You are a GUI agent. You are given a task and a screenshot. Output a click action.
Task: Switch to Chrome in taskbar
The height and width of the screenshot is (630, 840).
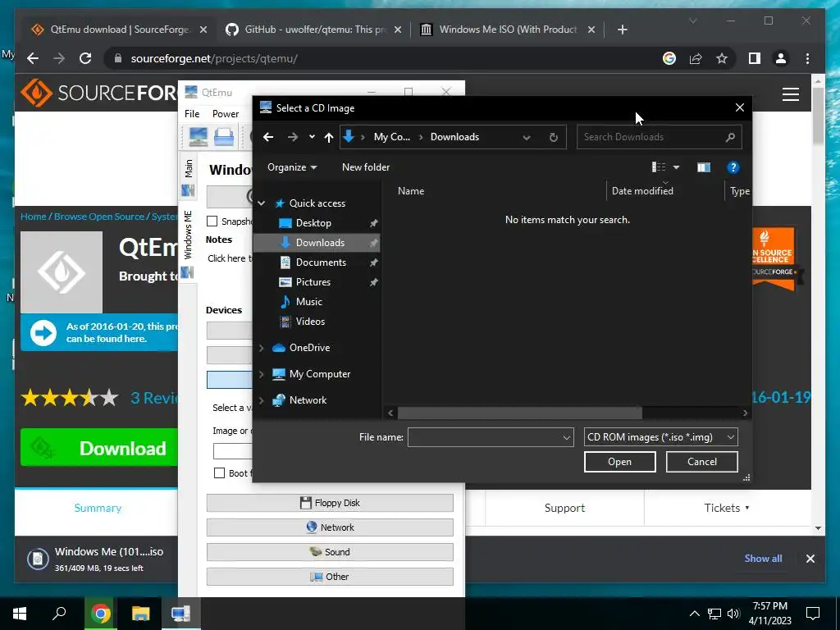pyautogui.click(x=100, y=614)
